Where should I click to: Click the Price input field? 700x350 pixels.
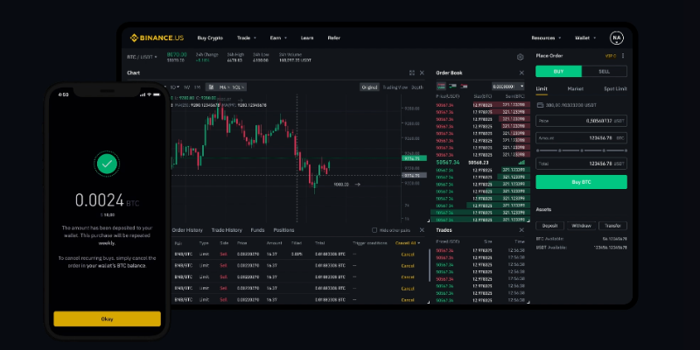(x=581, y=121)
